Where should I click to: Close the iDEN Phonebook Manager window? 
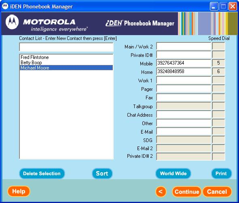click(x=233, y=6)
